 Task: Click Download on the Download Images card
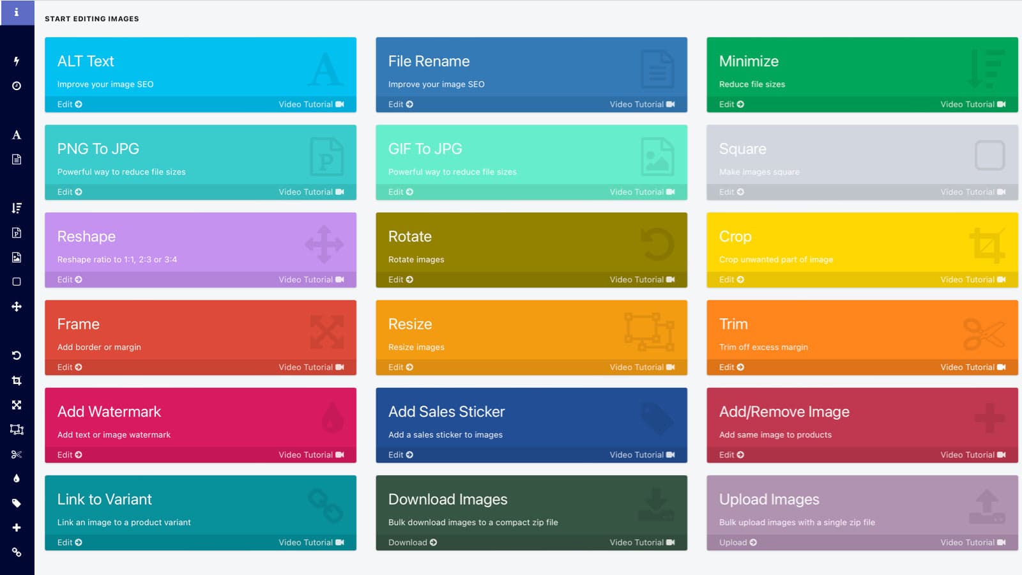411,542
